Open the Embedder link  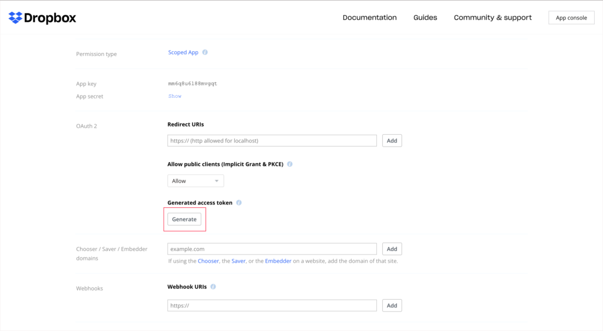pos(278,261)
